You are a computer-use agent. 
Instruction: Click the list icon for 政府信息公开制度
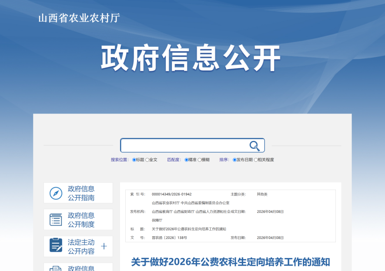56,220
